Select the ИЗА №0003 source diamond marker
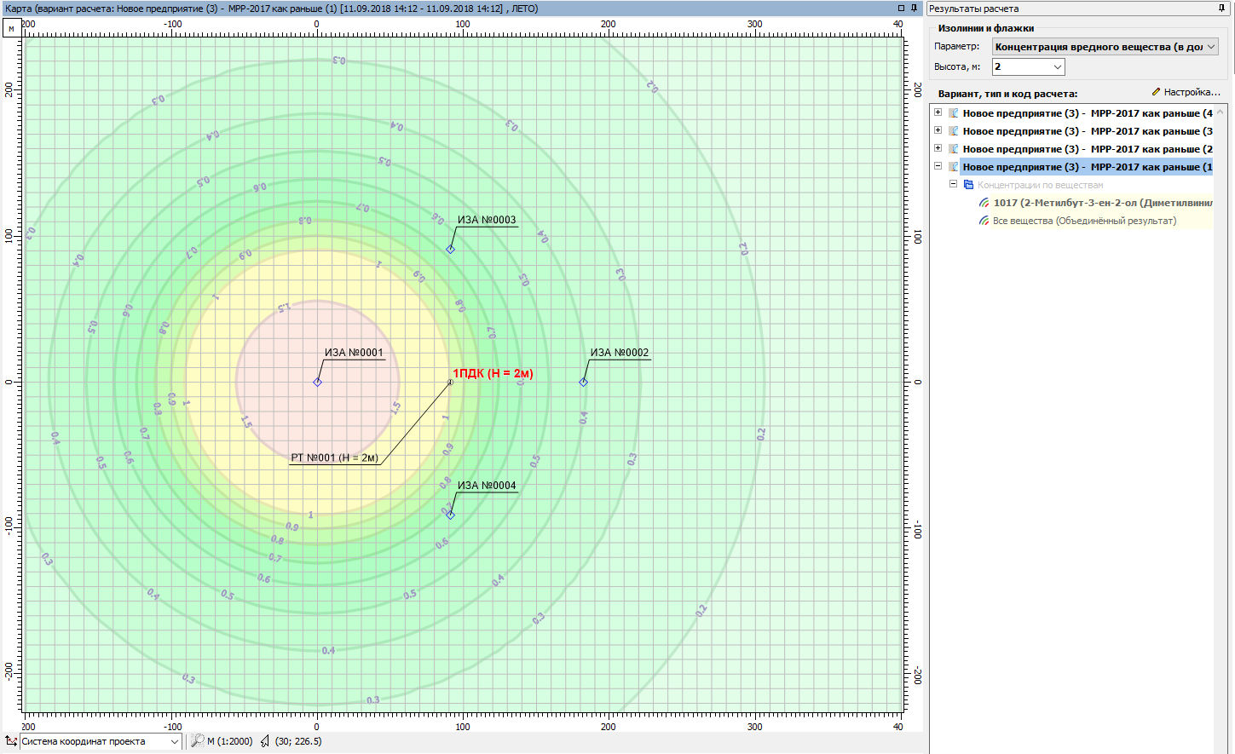The image size is (1235, 754). pos(450,250)
